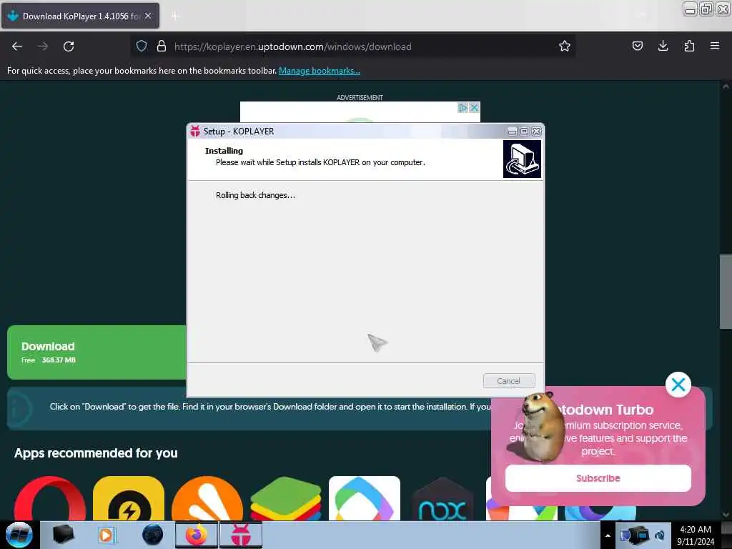Click the setup installer computer icon
The image size is (732, 549).
coord(522,159)
